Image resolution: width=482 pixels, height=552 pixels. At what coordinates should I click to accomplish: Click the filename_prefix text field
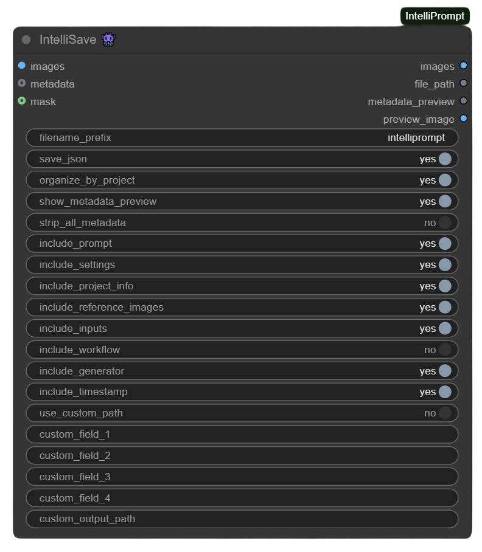(242, 138)
